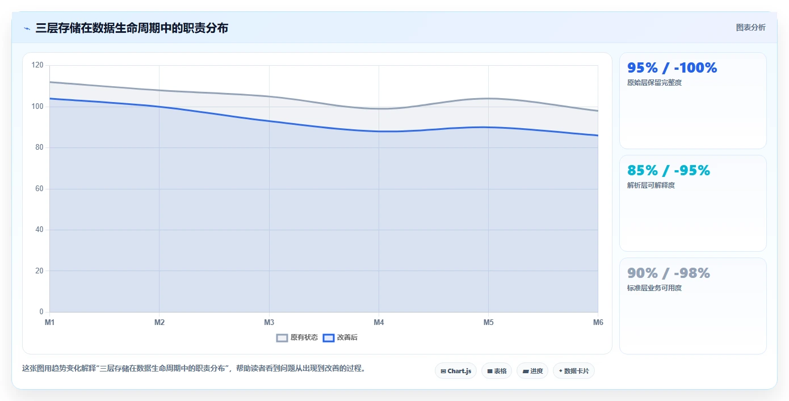Select the 数据卡片 tag
The width and height of the screenshot is (789, 401).
point(574,371)
